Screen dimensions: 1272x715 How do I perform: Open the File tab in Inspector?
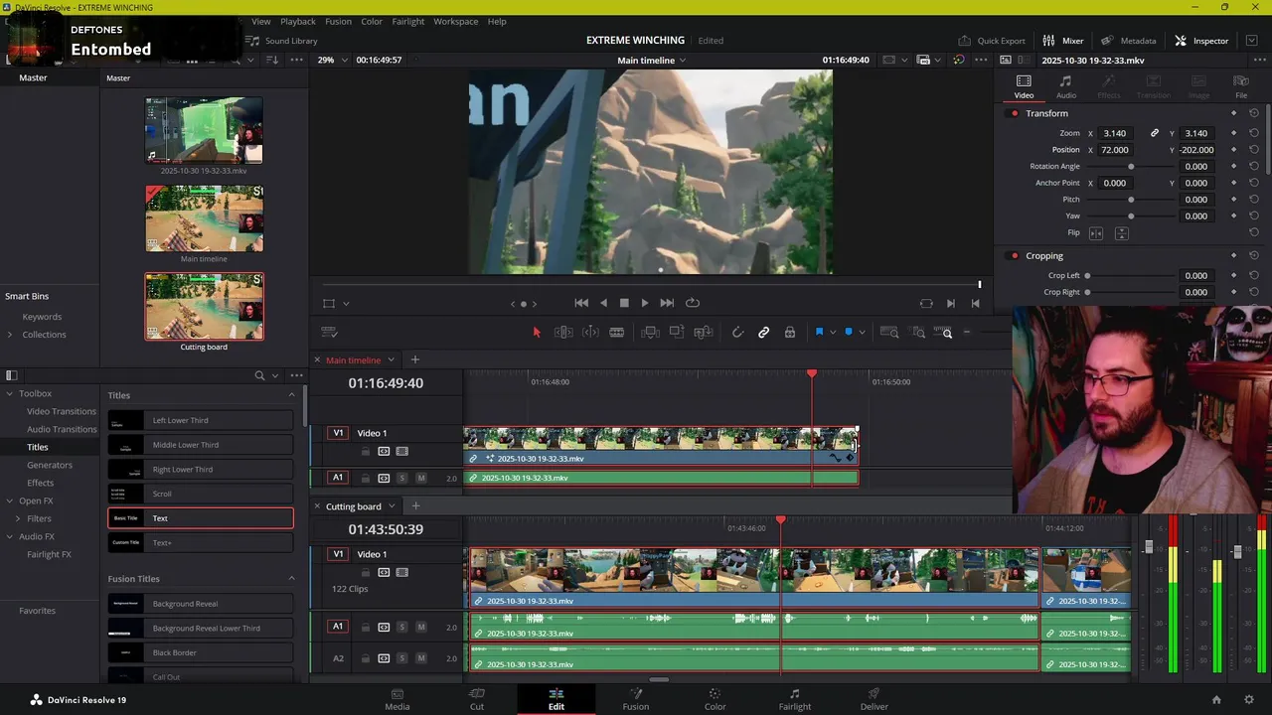point(1241,86)
